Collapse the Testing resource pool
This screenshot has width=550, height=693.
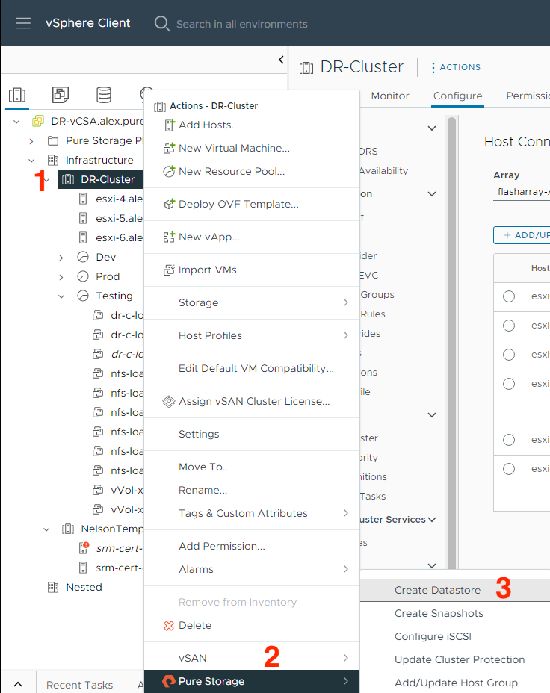61,296
